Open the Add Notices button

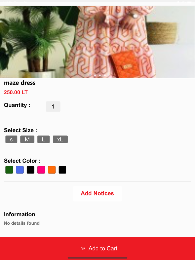click(97, 193)
